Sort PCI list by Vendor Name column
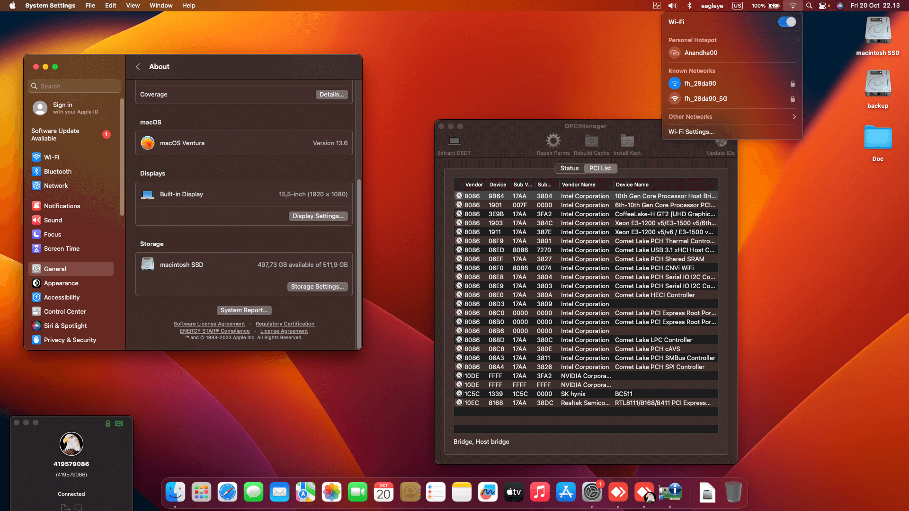The image size is (909, 511). (579, 185)
